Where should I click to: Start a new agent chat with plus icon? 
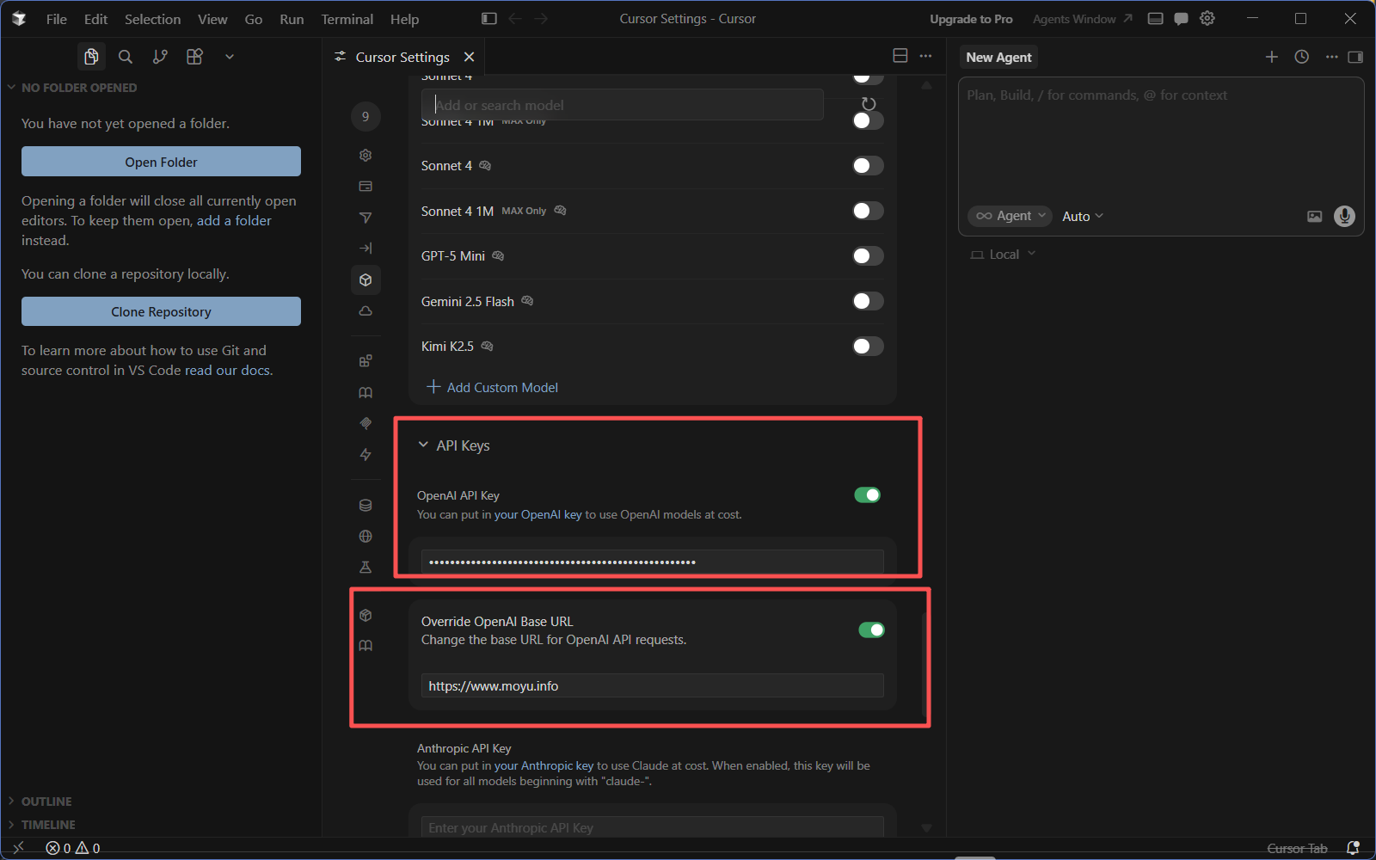[1272, 57]
